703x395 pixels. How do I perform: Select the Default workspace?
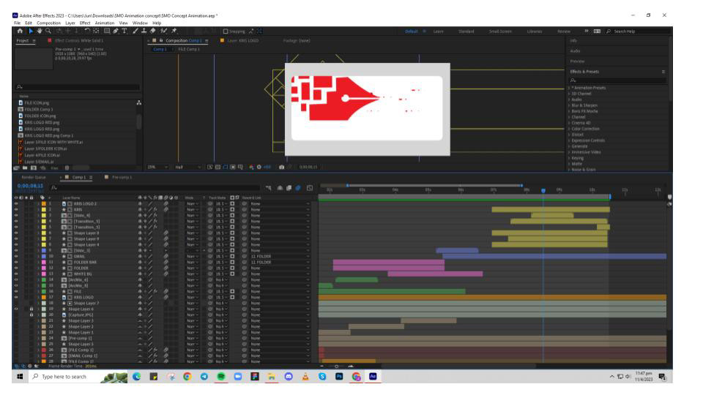(411, 31)
